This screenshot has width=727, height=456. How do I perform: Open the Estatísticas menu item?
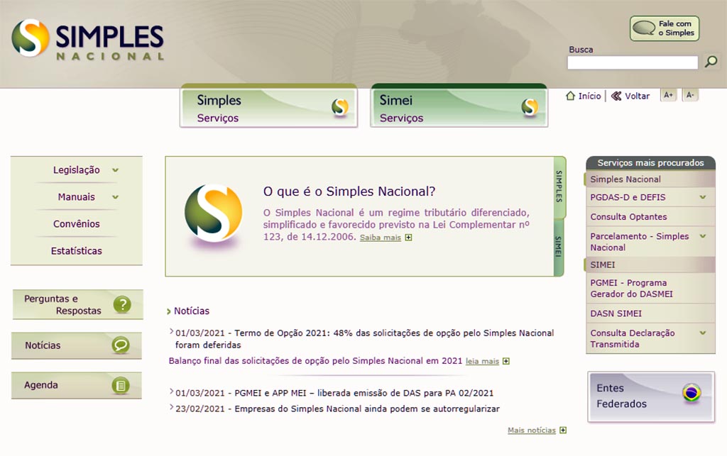click(x=77, y=250)
